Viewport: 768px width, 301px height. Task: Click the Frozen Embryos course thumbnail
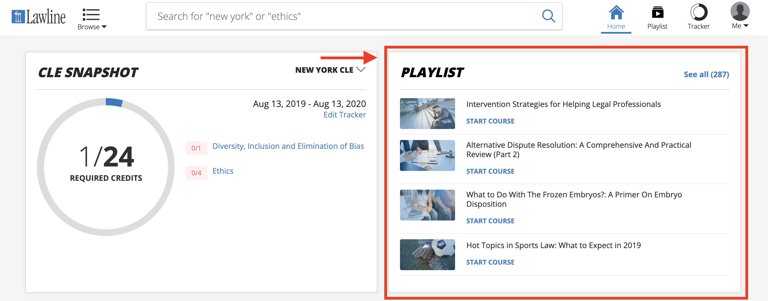(x=427, y=205)
